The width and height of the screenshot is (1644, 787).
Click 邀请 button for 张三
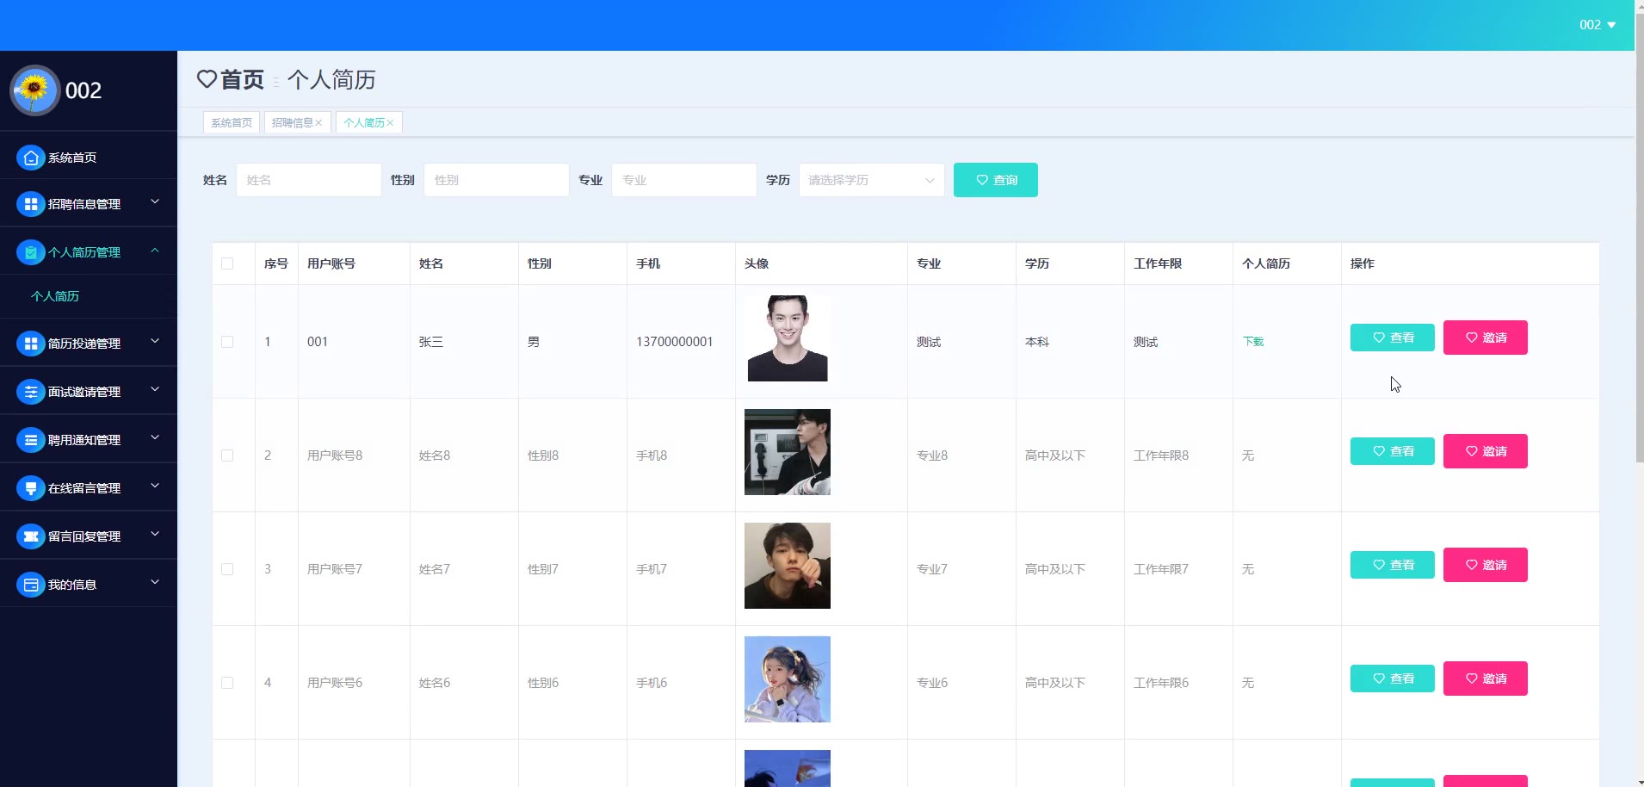point(1486,338)
